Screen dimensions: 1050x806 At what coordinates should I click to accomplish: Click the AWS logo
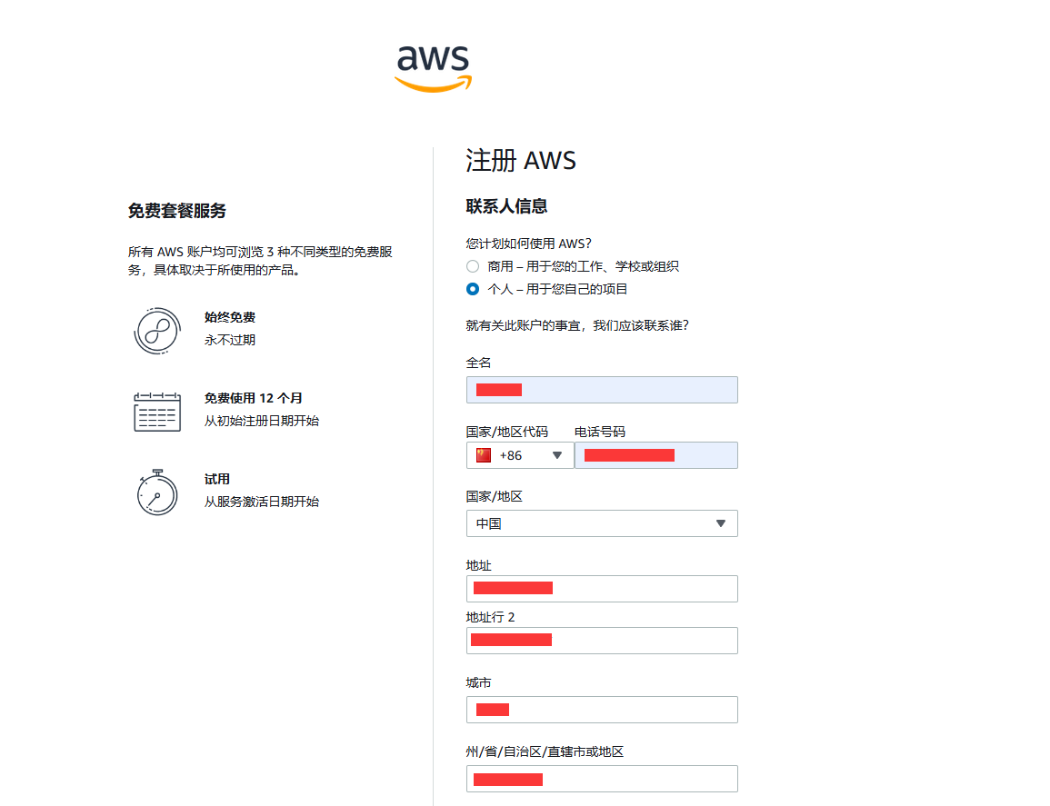[433, 68]
